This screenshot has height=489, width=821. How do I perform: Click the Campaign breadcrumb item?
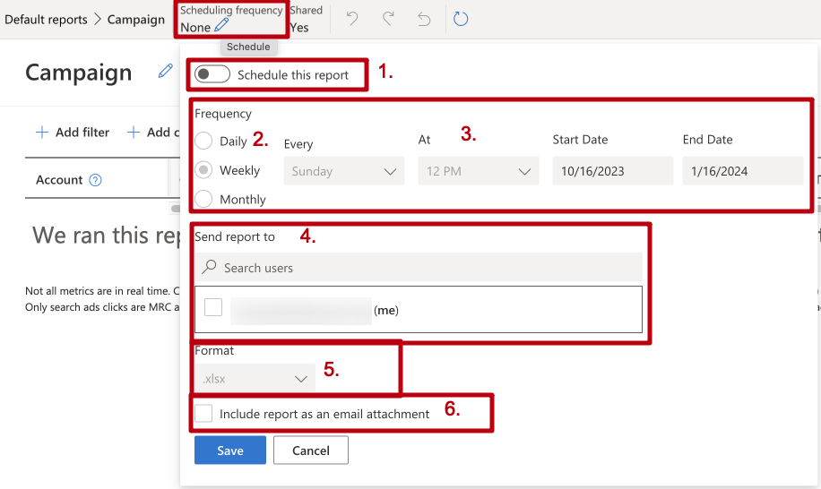(136, 20)
